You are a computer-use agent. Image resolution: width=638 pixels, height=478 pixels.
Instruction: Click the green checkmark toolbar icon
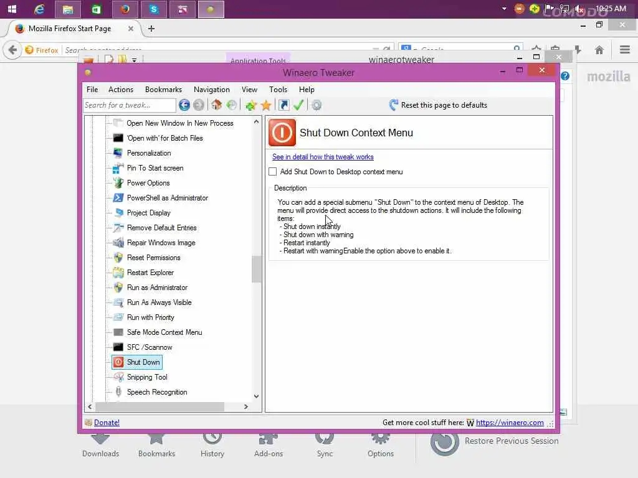(298, 105)
